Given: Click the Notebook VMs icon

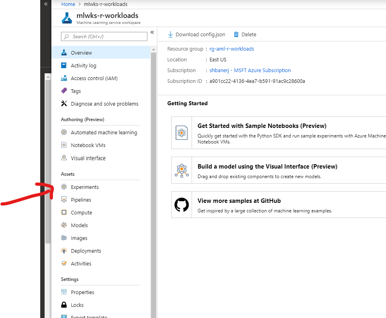Looking at the screenshot, I should pos(64,145).
